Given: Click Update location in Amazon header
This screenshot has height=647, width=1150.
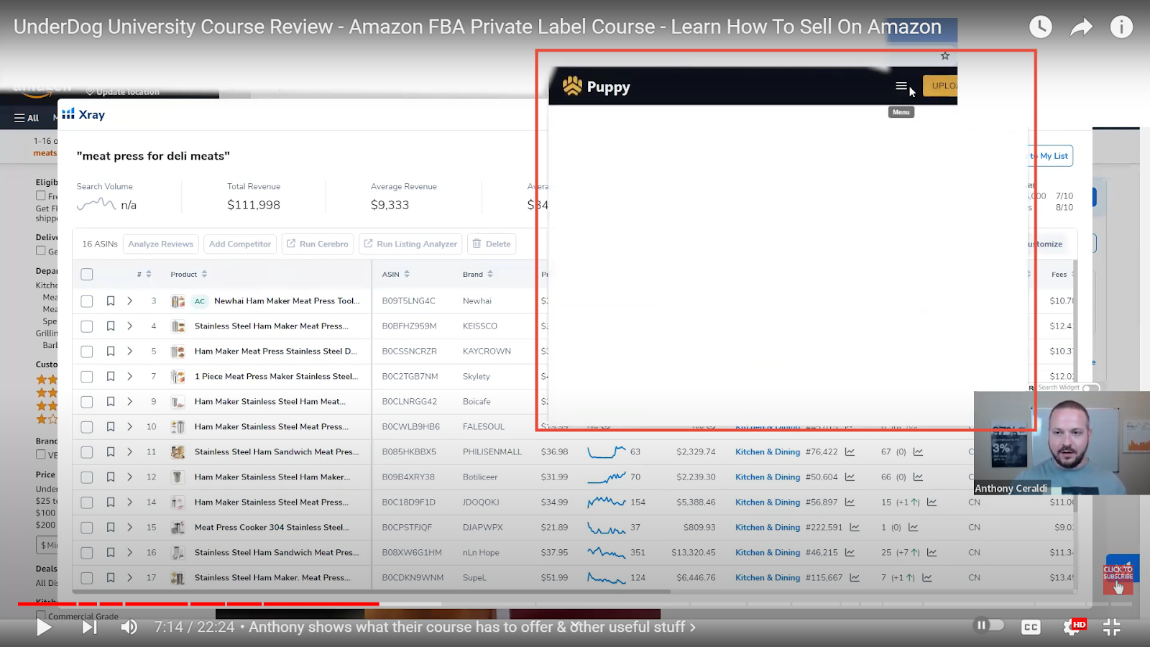Looking at the screenshot, I should 123,92.
